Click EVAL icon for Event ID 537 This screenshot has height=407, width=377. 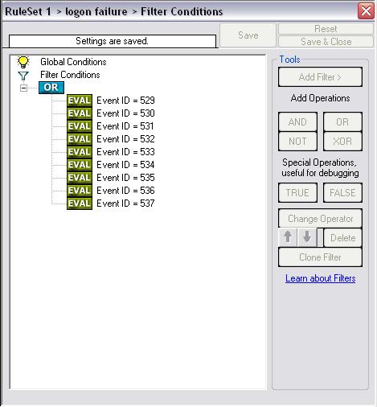tap(80, 203)
